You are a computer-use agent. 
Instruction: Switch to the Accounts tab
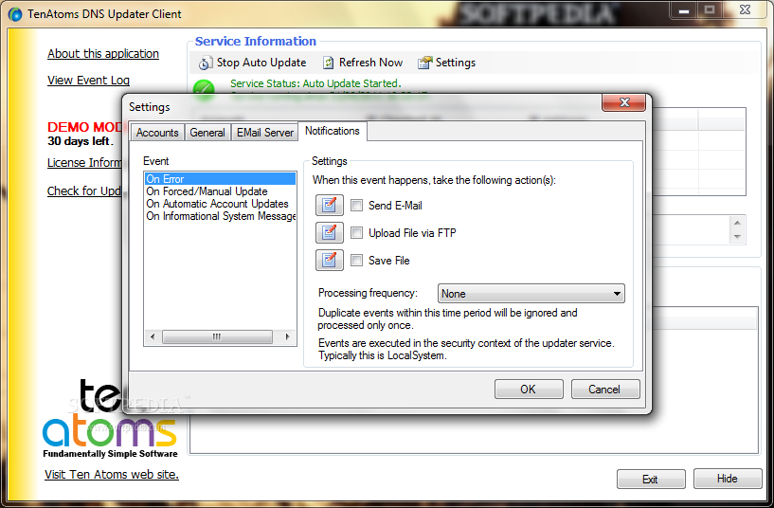point(157,133)
